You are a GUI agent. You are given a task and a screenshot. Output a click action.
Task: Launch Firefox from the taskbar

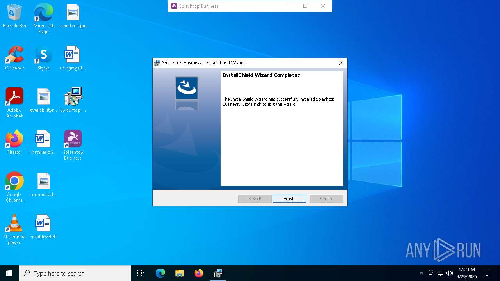click(x=199, y=273)
